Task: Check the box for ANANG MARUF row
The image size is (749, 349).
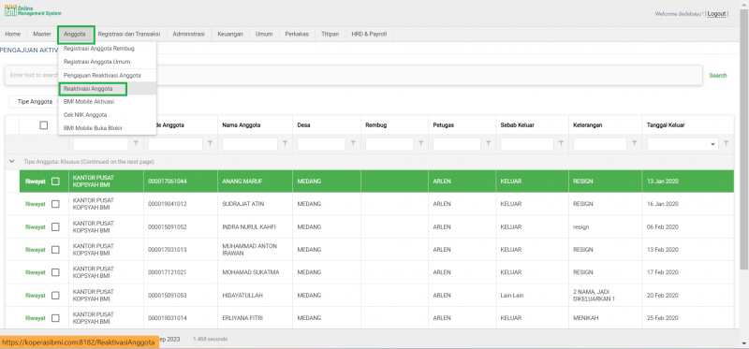Action: coord(55,182)
